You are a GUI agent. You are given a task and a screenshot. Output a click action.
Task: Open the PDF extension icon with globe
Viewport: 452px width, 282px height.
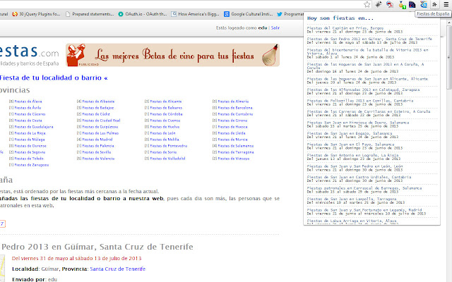coord(390,4)
